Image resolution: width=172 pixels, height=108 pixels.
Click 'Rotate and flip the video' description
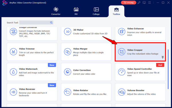[90, 94]
